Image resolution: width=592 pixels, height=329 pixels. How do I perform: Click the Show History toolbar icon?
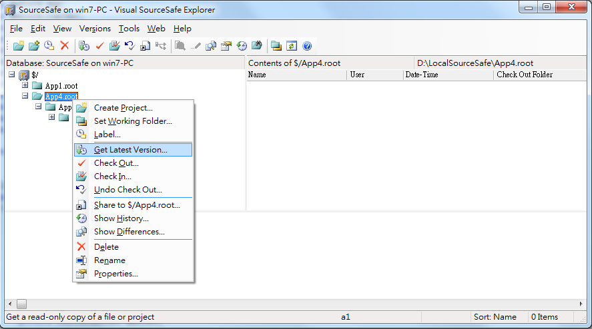pyautogui.click(x=242, y=46)
